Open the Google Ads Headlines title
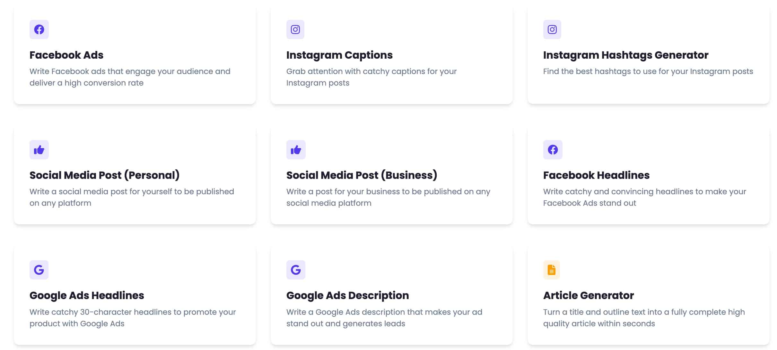 pyautogui.click(x=87, y=296)
